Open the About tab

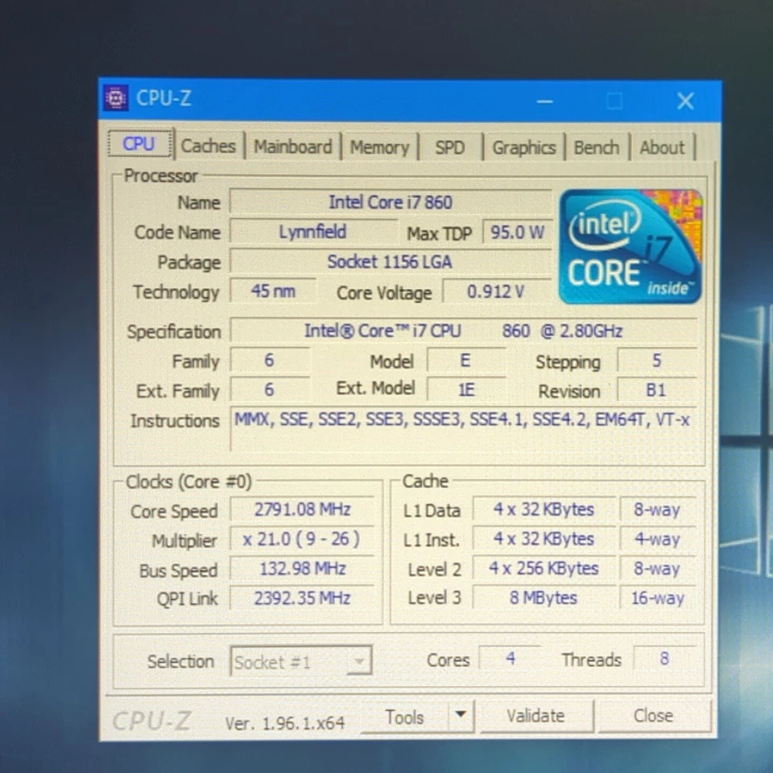click(x=661, y=147)
